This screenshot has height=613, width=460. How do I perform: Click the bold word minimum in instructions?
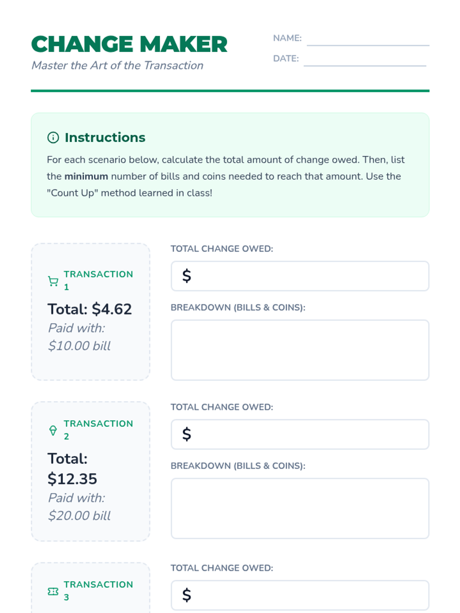click(x=86, y=177)
